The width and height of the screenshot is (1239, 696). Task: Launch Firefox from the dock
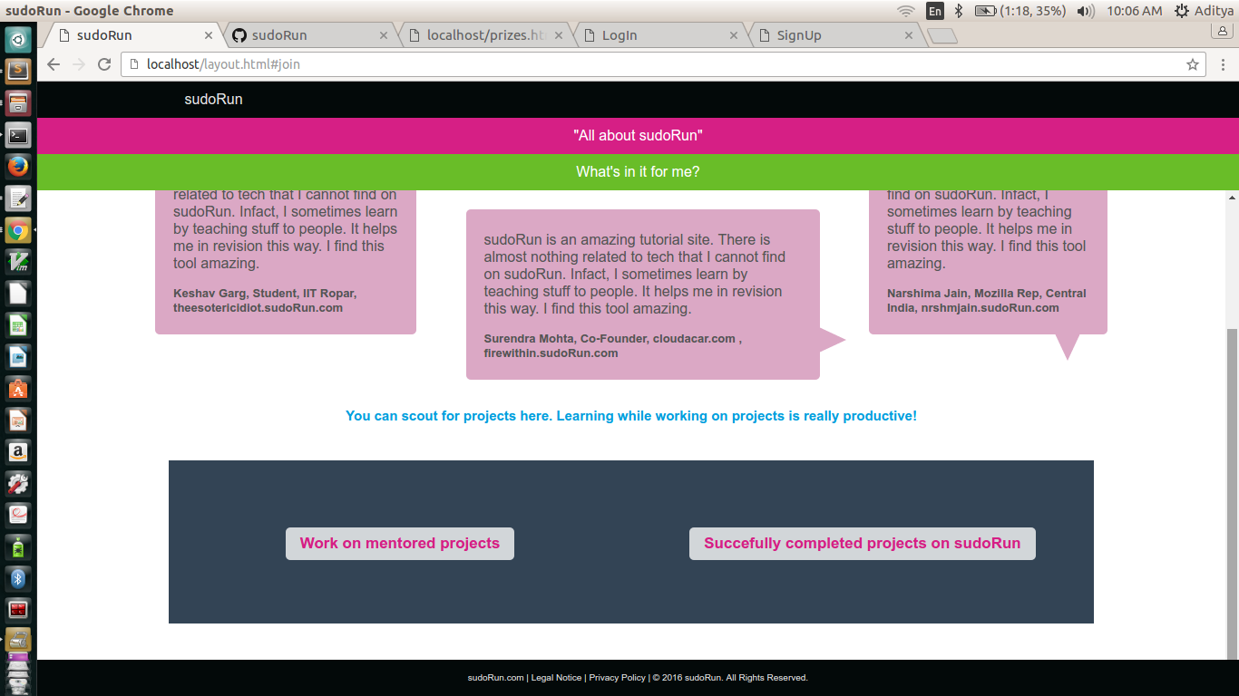18,167
